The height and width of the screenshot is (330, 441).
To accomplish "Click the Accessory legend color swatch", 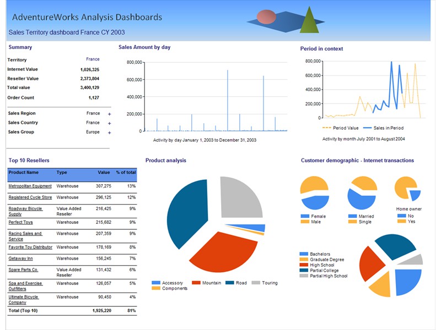I will [x=156, y=283].
